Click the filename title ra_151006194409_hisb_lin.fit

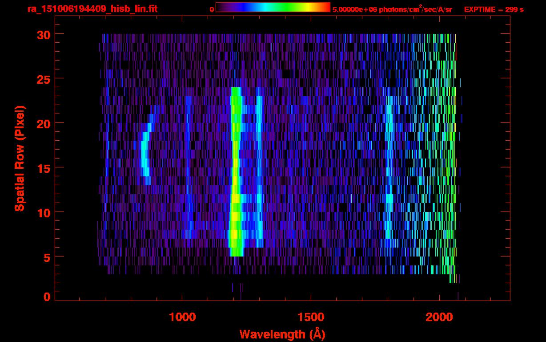[92, 9]
